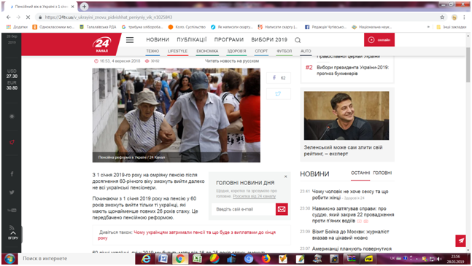Open Internet Explorer from the taskbar

(146, 259)
